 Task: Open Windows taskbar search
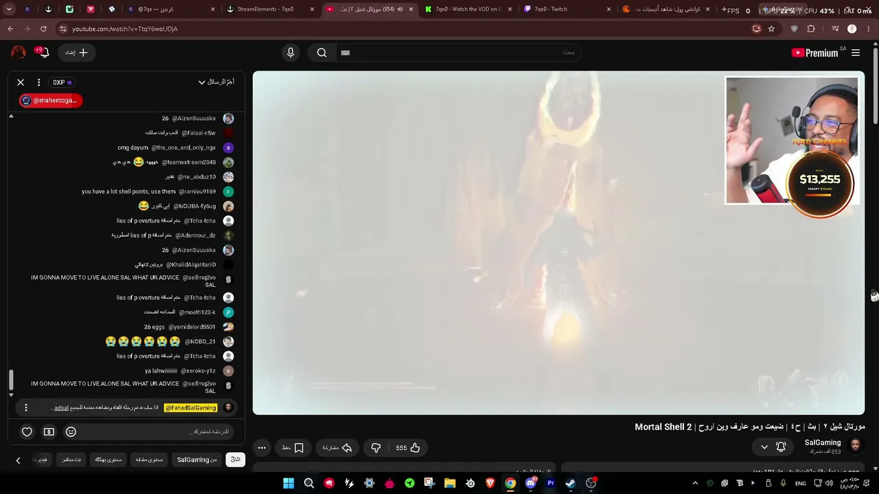[x=309, y=483]
